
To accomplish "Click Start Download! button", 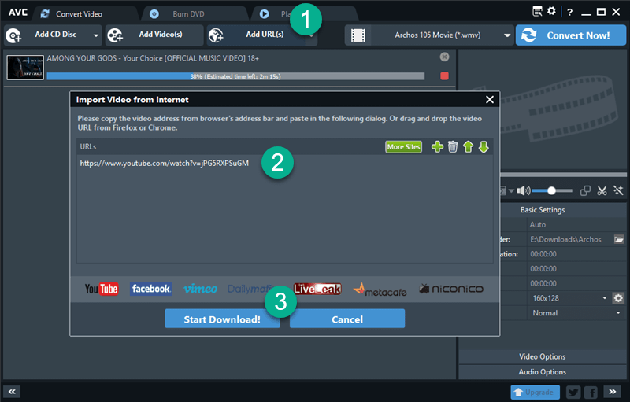I will 222,319.
